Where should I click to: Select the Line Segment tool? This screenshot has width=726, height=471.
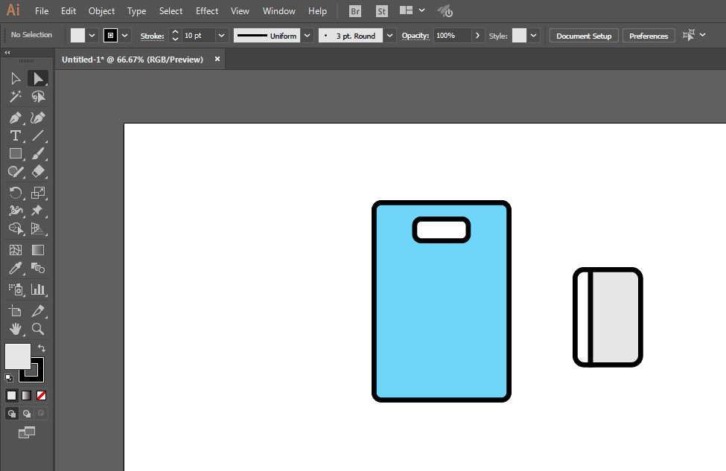coord(38,135)
